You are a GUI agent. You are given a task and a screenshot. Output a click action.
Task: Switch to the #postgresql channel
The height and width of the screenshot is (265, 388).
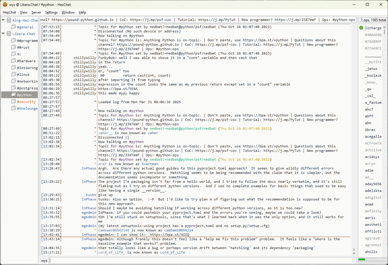[x=27, y=88]
